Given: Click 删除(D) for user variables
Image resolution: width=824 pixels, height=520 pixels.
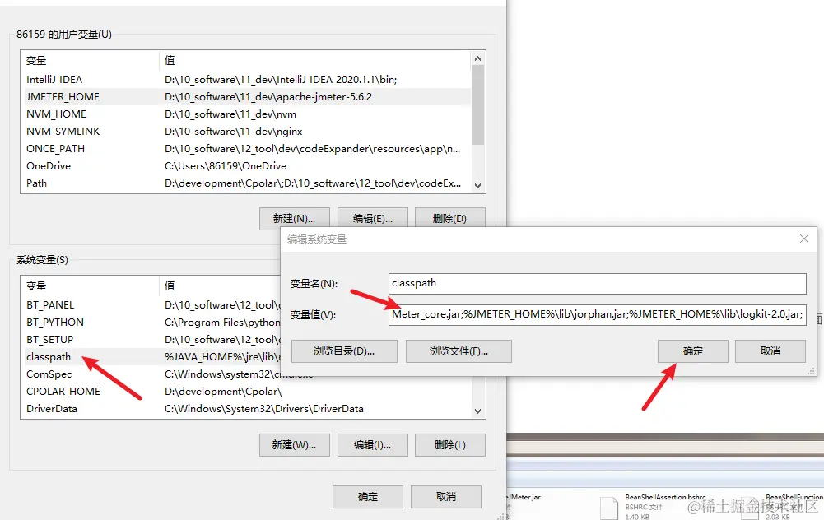Looking at the screenshot, I should (449, 219).
